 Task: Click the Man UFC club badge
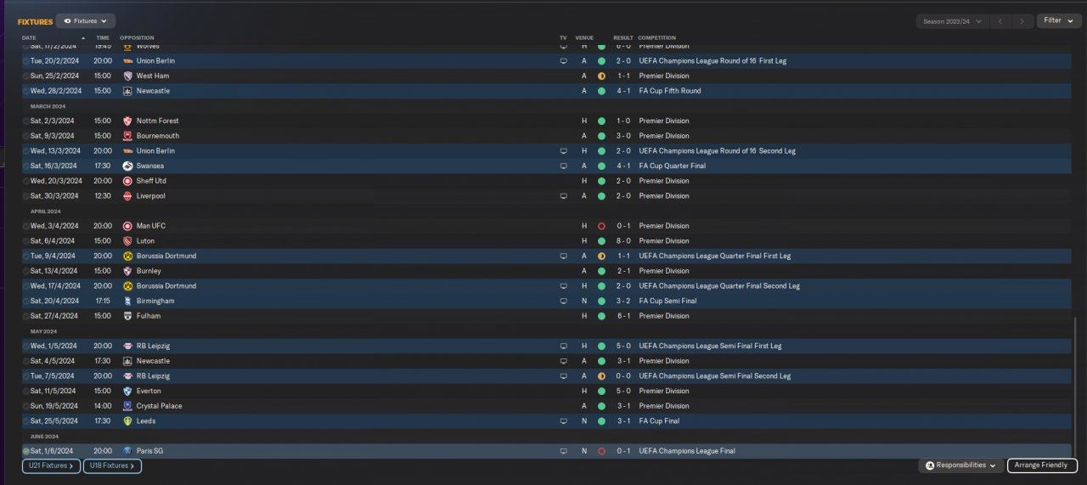tap(127, 226)
